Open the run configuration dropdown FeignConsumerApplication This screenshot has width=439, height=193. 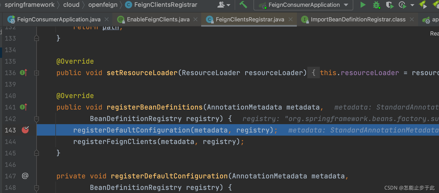click(303, 5)
